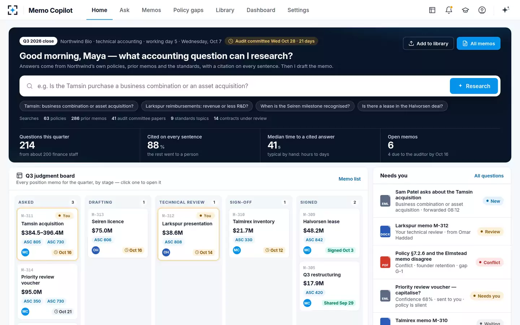Viewport: 520px width, 325px height.
Task: Open the Dashboard tab
Action: pyautogui.click(x=261, y=10)
